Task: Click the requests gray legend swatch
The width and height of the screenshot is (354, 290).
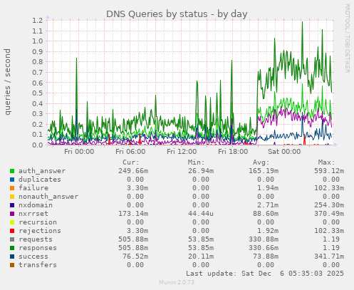Action: pyautogui.click(x=12, y=239)
